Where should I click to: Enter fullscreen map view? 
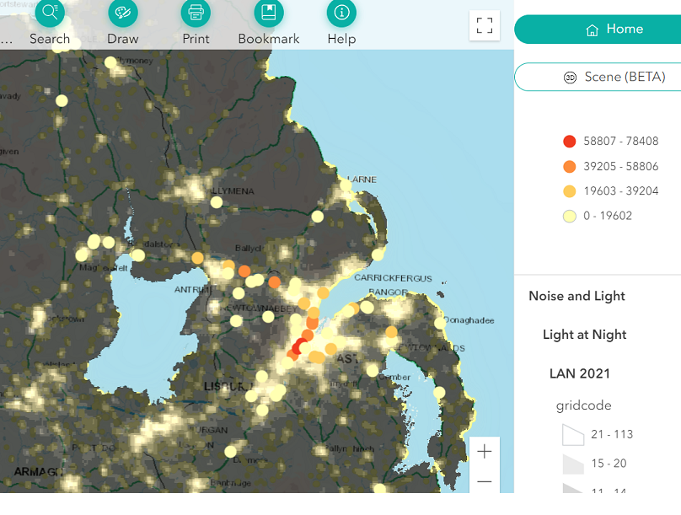(x=485, y=25)
